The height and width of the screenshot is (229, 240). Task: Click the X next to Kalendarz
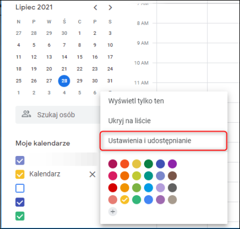[92, 174]
